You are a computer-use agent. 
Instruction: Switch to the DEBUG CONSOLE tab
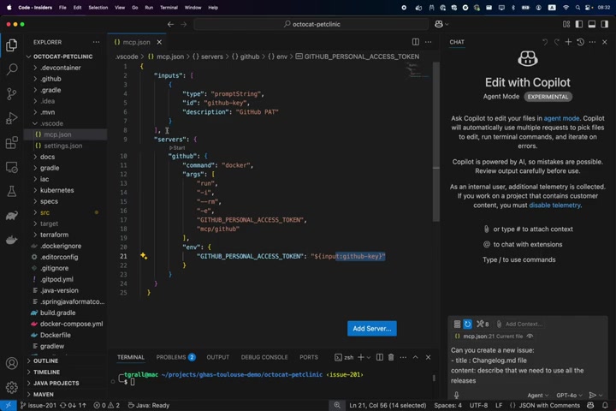click(264, 357)
